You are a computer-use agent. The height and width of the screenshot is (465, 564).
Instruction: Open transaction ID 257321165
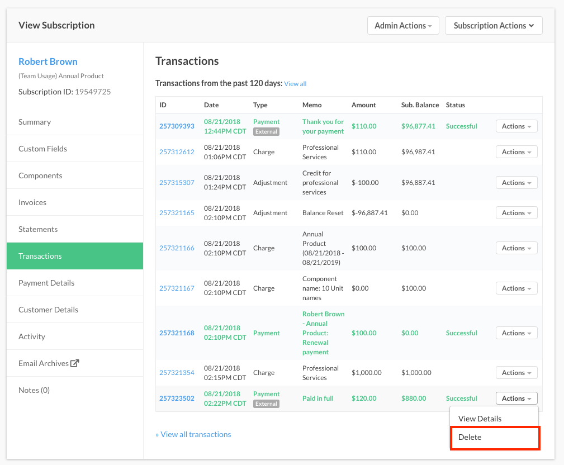[177, 213]
